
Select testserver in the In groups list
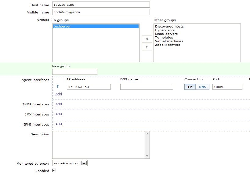pos(96,26)
